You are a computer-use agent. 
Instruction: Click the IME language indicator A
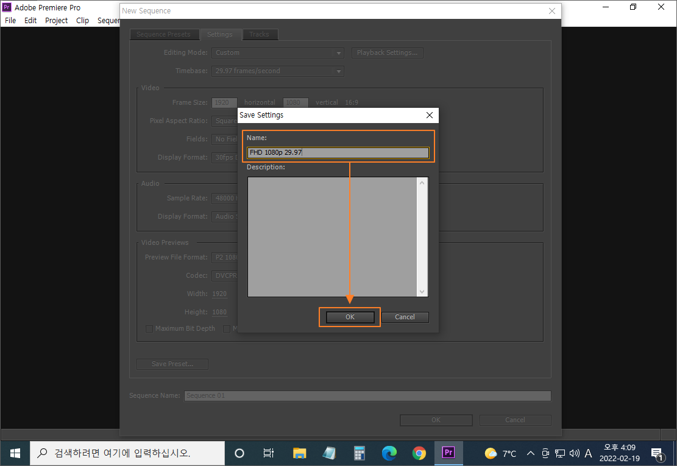[x=588, y=453]
